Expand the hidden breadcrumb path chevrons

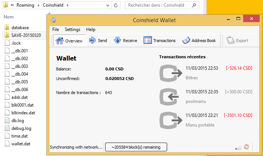tap(12, 5)
